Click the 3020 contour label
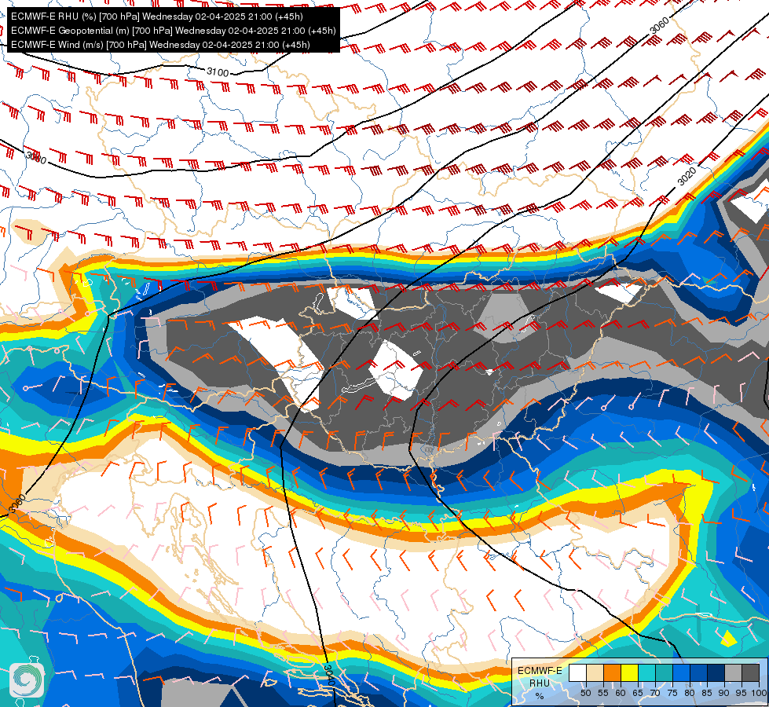This screenshot has height=707, width=769. 687,177
